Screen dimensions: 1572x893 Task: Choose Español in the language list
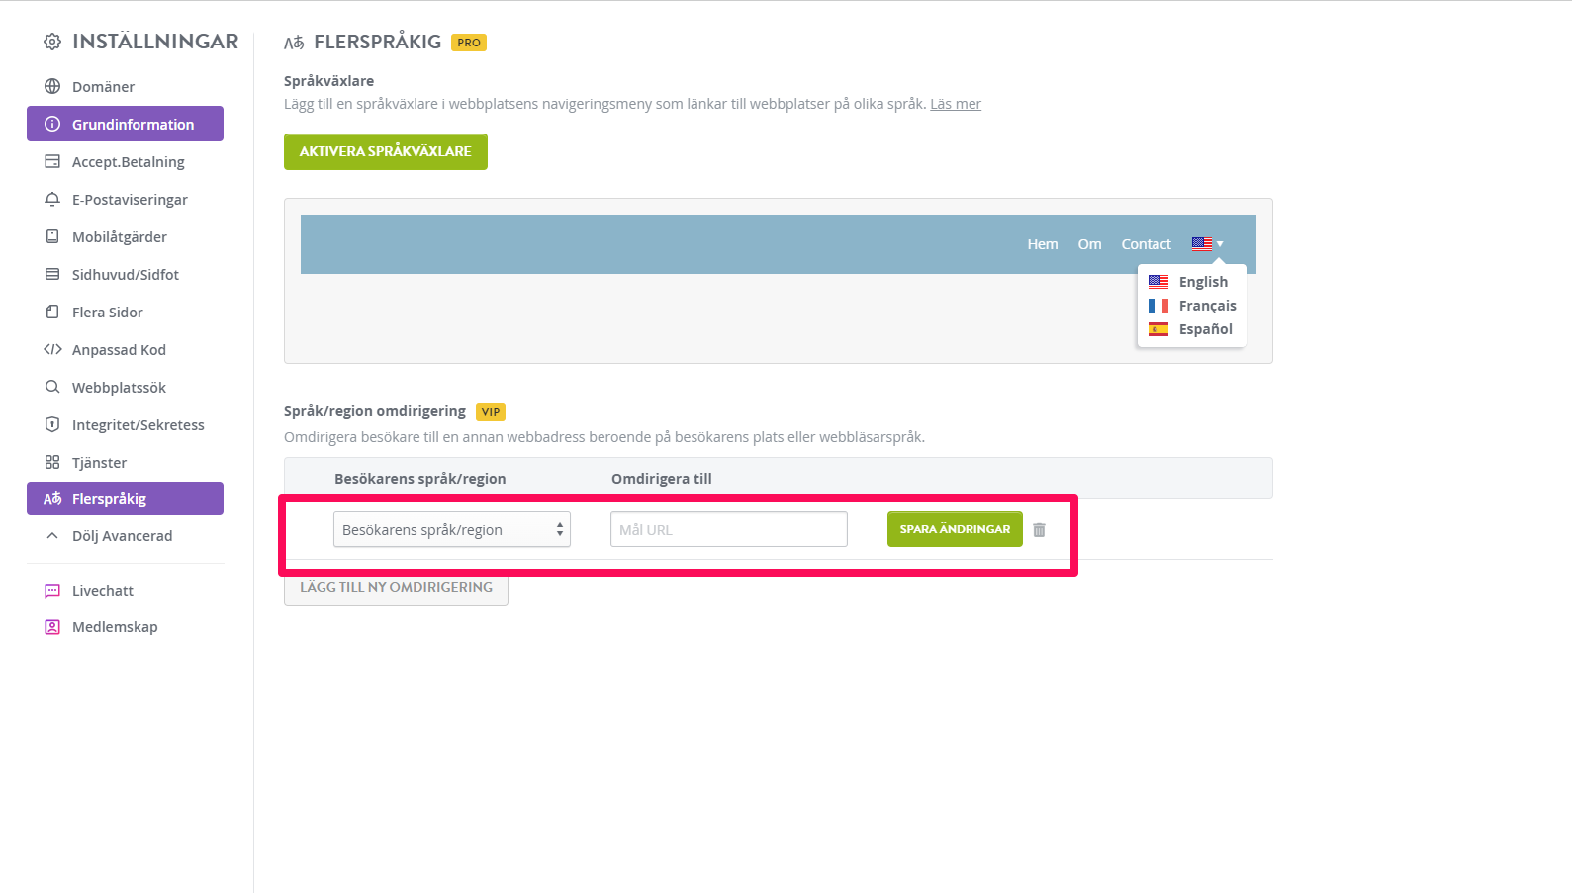click(1206, 329)
